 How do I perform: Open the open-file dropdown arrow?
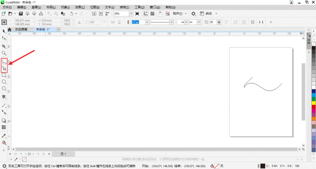[15, 13]
